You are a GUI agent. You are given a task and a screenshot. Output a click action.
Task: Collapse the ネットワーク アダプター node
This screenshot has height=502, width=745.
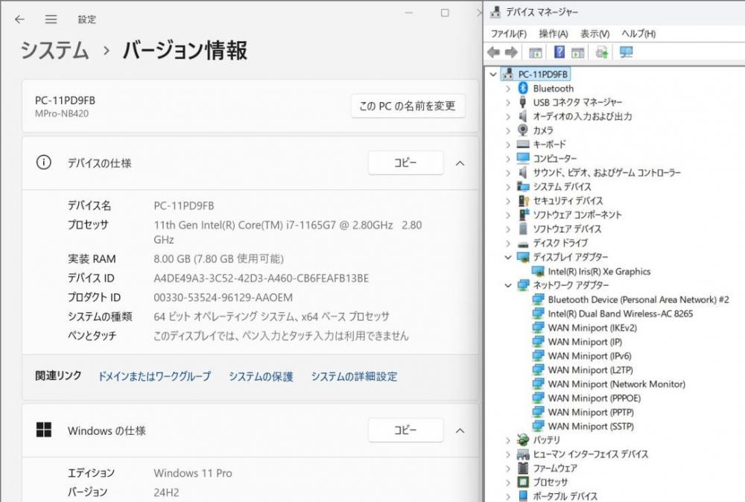[x=508, y=285]
